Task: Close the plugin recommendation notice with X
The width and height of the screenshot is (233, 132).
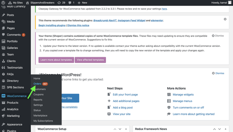Action: (x=225, y=19)
